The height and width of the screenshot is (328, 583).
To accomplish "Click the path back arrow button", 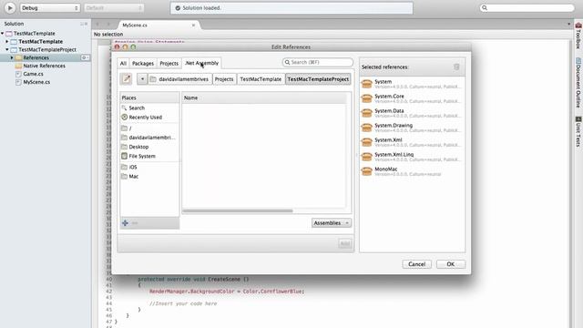I will coord(142,79).
